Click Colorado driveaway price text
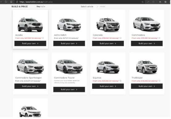The image size is (171, 119). click(x=106, y=38)
